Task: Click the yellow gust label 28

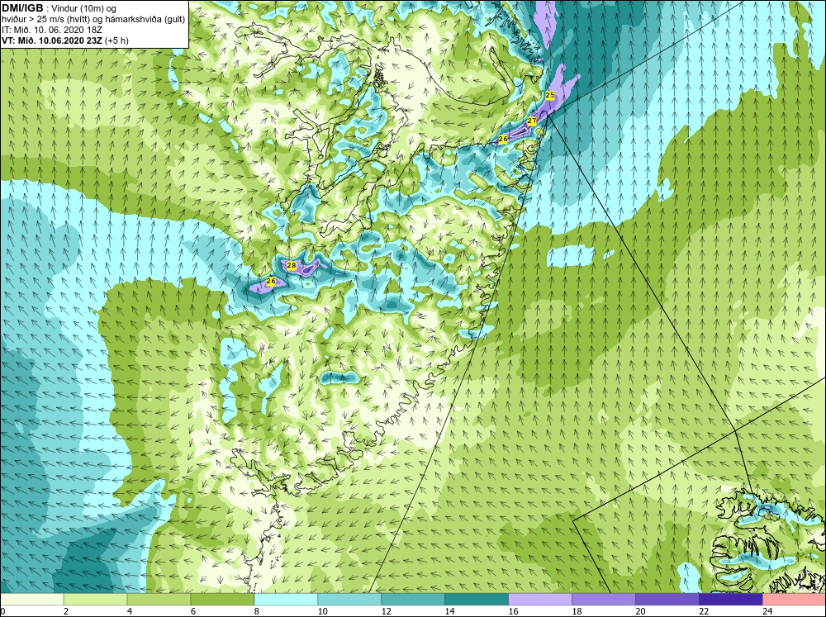Action: (x=292, y=265)
